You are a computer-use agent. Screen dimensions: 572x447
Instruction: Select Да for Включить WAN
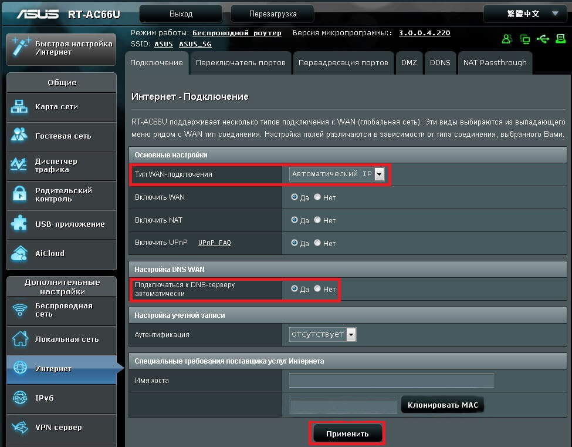295,197
